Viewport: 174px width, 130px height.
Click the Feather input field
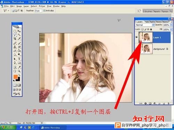38,11
